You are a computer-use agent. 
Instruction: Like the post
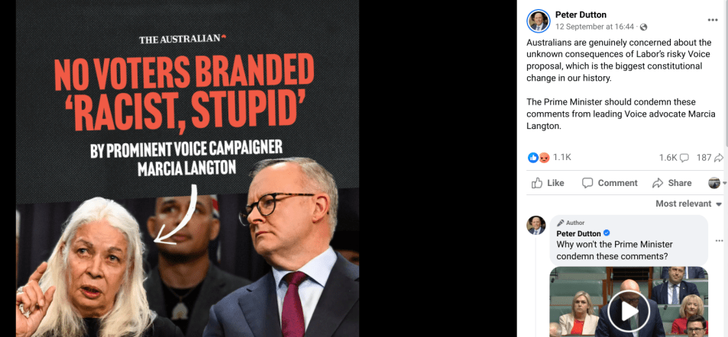[x=548, y=183]
